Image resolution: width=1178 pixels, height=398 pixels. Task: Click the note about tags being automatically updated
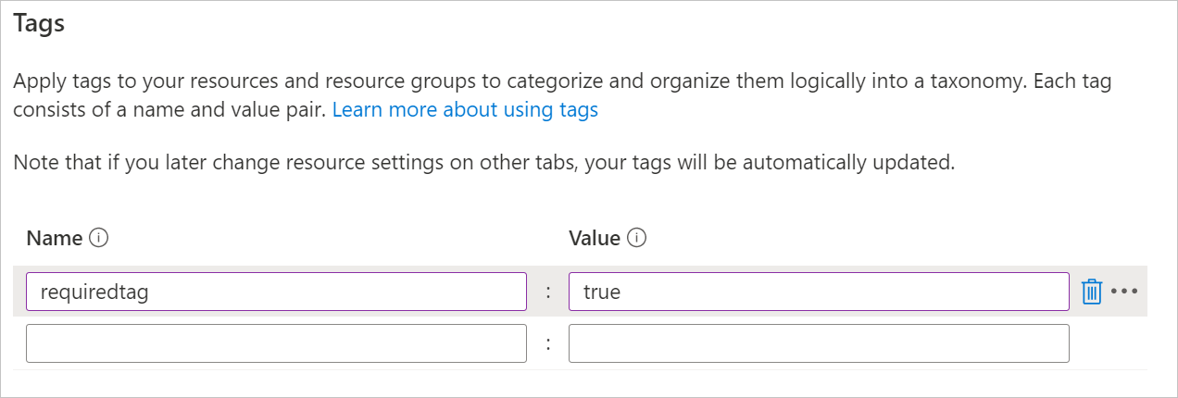point(483,163)
